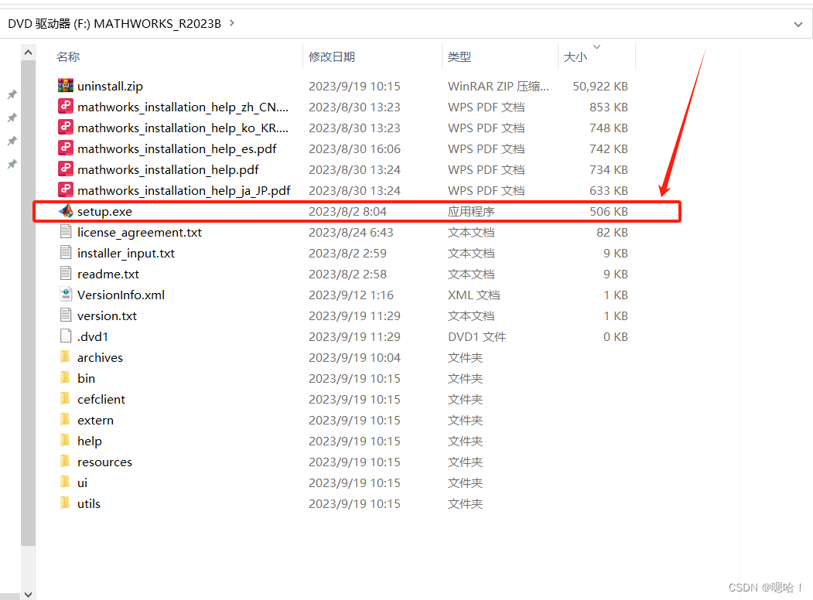This screenshot has width=813, height=600.
Task: Click the XML 文档 type cell
Action: (474, 295)
